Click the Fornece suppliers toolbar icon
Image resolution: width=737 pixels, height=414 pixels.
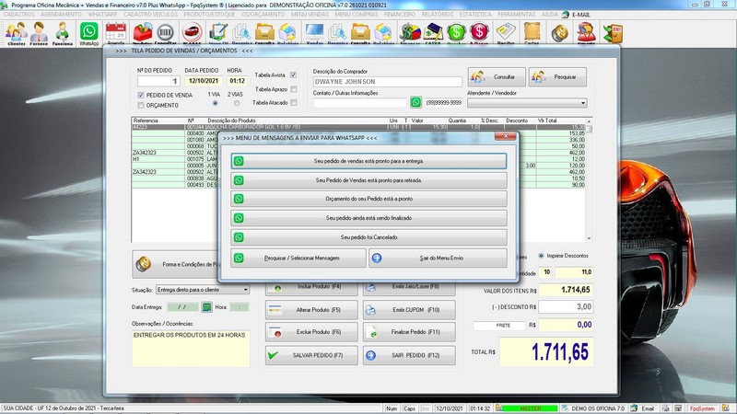click(39, 34)
